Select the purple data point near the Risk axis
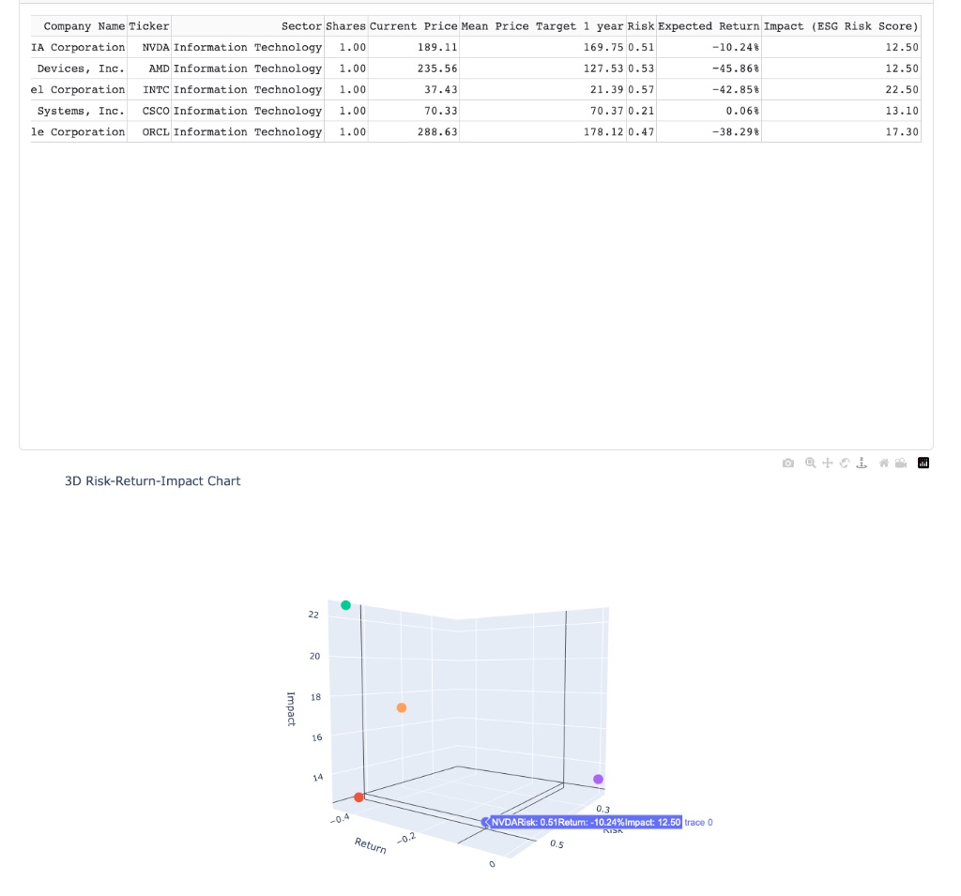 click(598, 779)
